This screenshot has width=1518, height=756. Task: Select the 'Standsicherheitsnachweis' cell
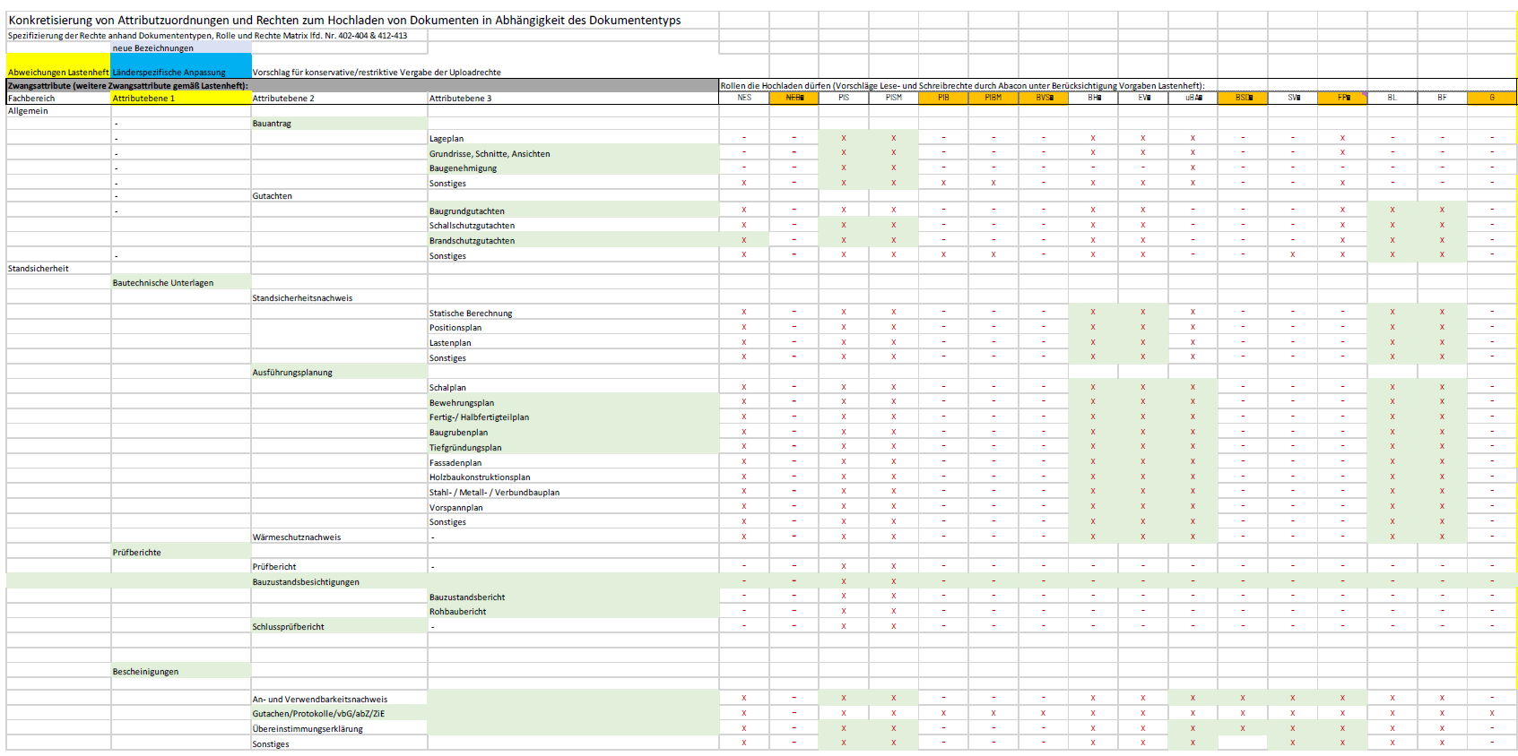click(339, 298)
